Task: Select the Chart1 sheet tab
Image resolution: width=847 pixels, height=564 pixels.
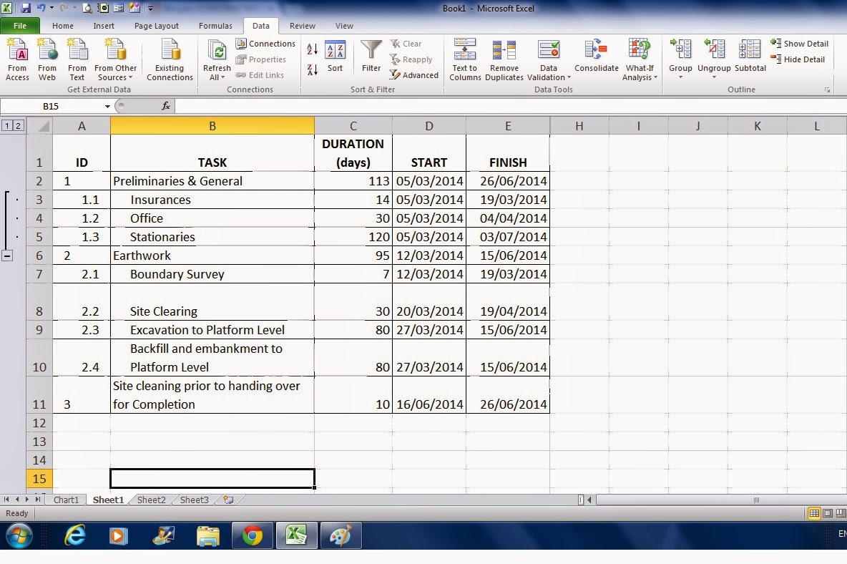Action: coord(66,500)
